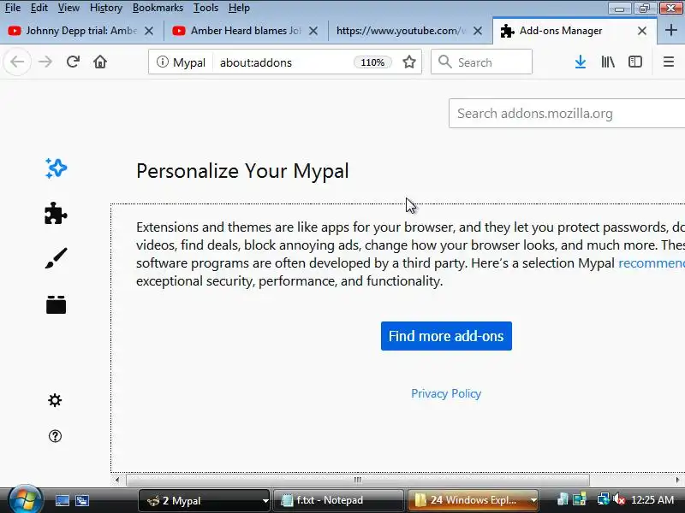Open the File menu

click(13, 8)
